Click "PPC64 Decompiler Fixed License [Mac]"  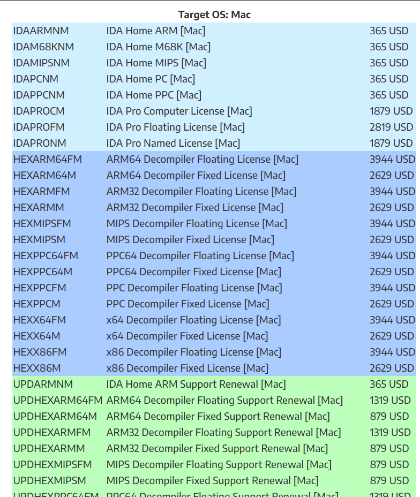(x=194, y=272)
